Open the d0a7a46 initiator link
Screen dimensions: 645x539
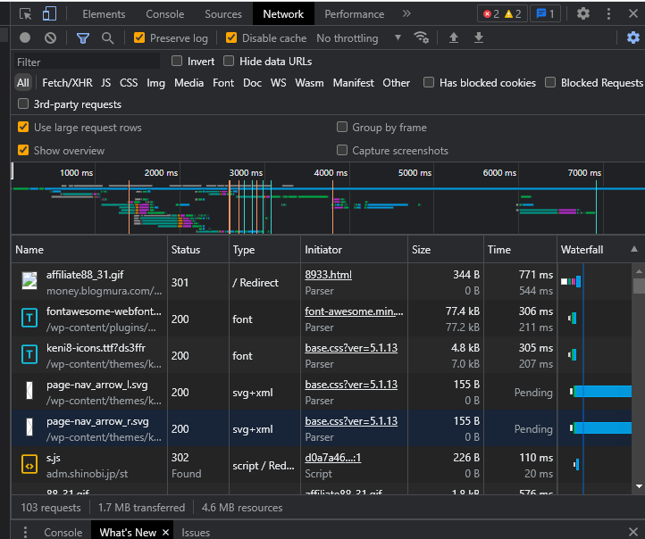pos(333,458)
